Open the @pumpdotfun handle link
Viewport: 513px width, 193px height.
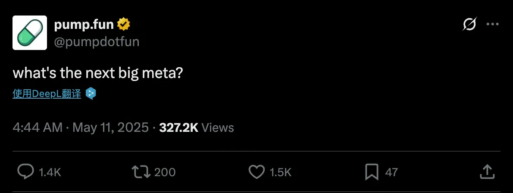pyautogui.click(x=97, y=42)
